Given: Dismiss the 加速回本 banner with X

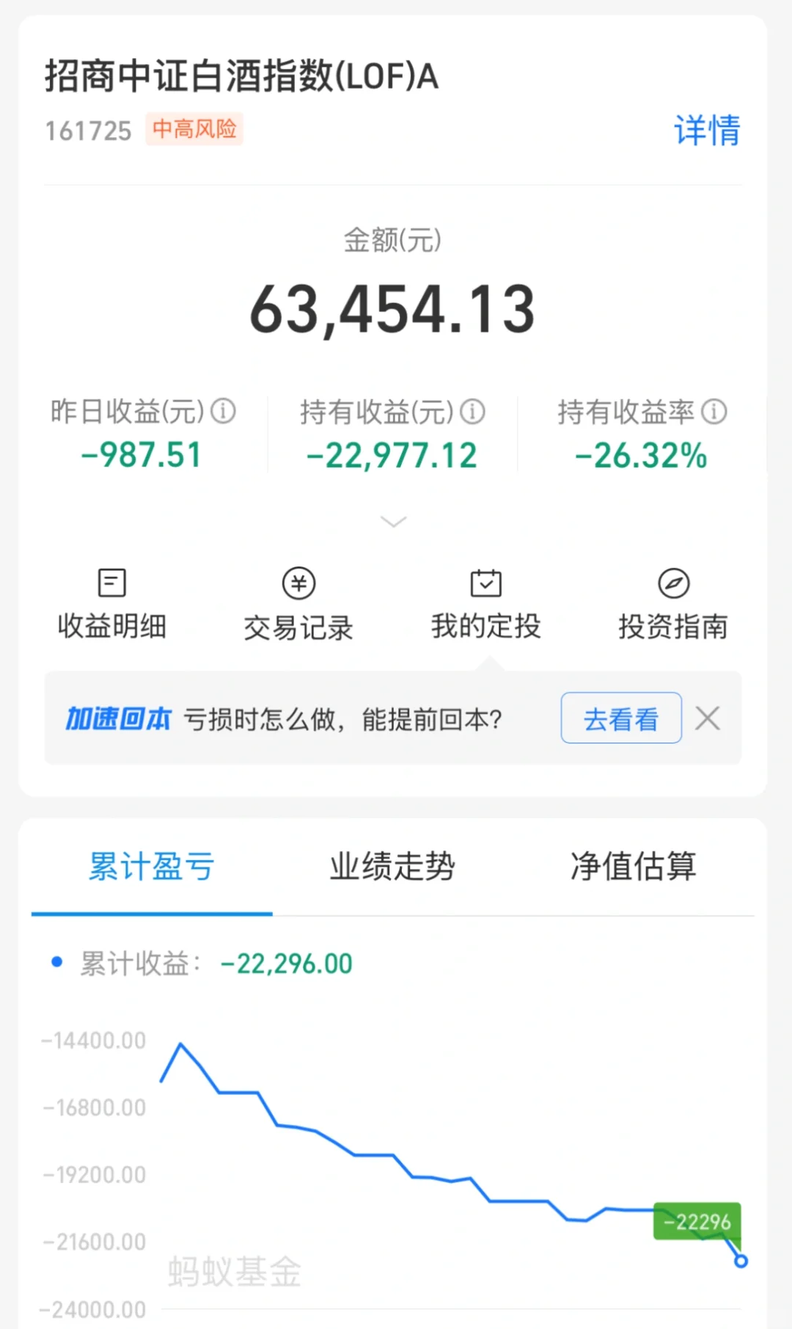Looking at the screenshot, I should (x=708, y=718).
